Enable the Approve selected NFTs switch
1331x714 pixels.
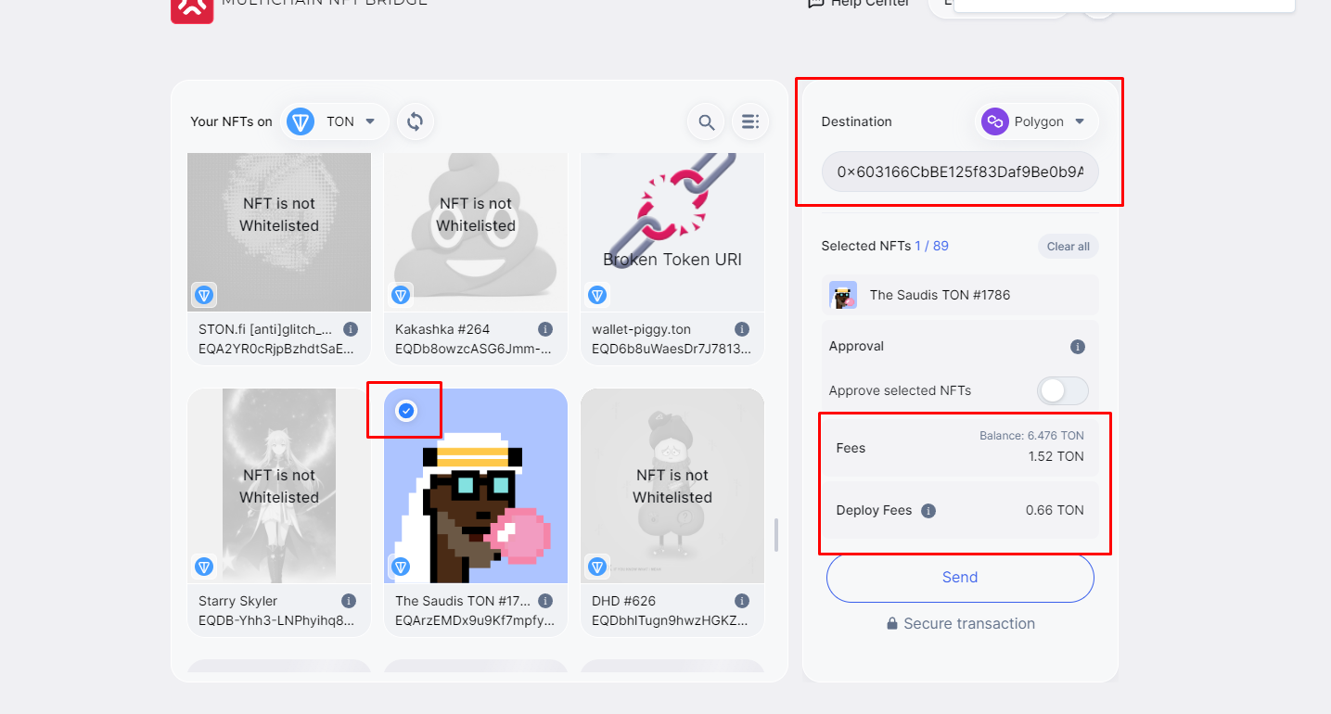click(1063, 391)
